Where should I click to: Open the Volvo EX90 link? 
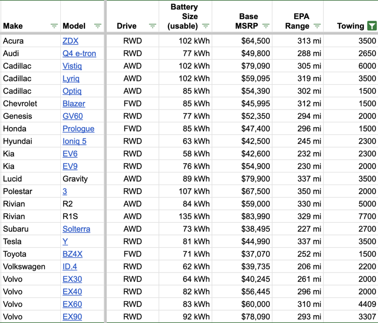pyautogui.click(x=72, y=317)
